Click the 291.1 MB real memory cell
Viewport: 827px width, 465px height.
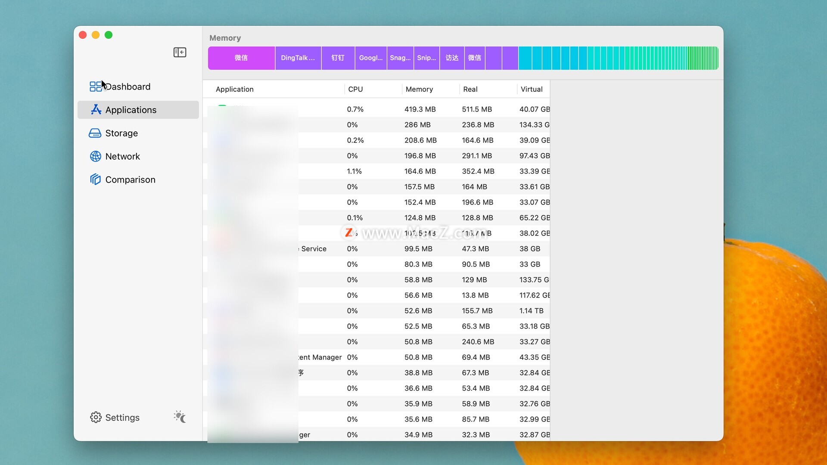coord(477,156)
